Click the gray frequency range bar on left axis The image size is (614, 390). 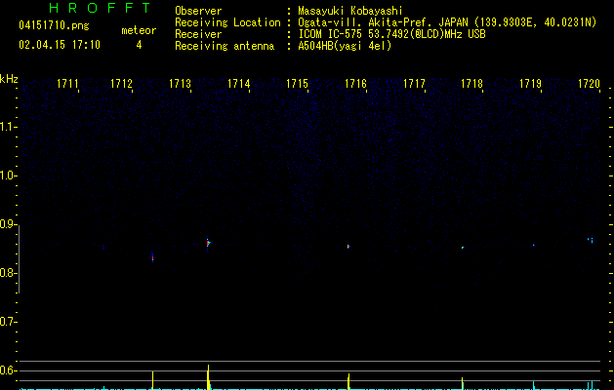(x=19, y=259)
